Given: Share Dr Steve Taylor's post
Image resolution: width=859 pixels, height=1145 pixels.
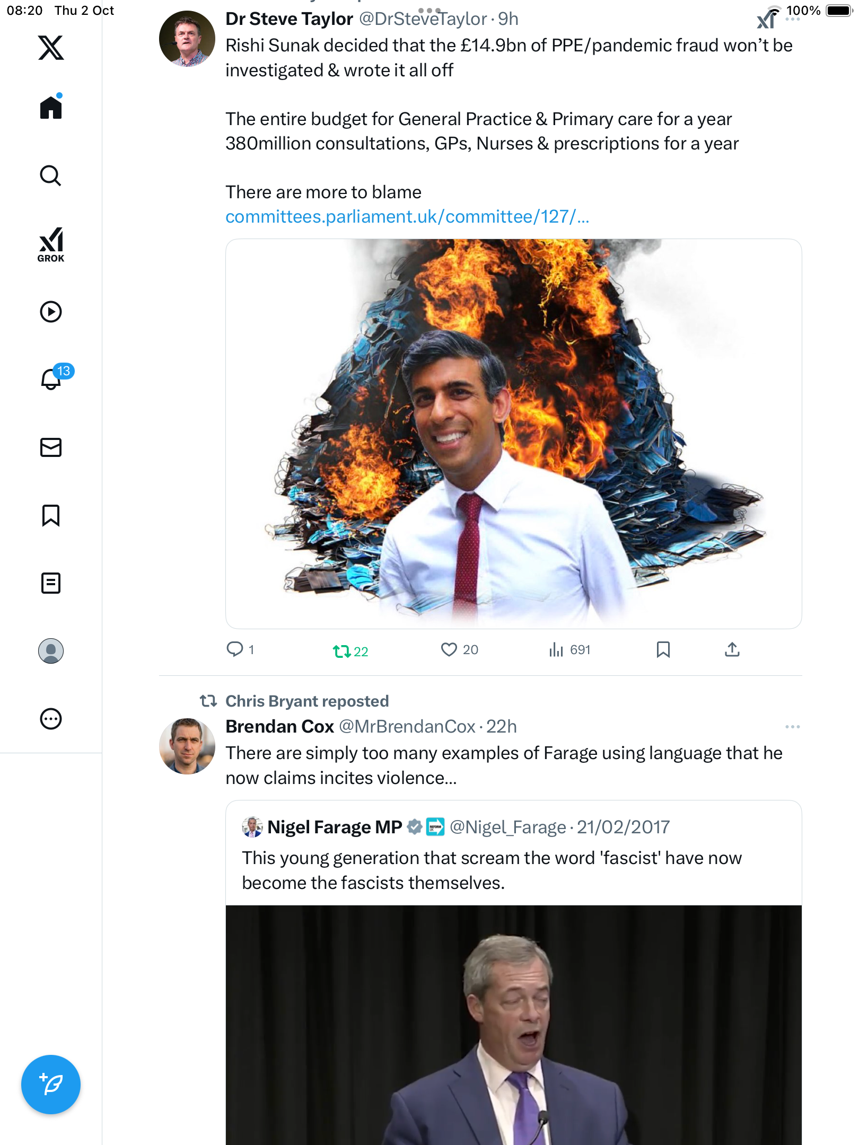Looking at the screenshot, I should pyautogui.click(x=732, y=650).
